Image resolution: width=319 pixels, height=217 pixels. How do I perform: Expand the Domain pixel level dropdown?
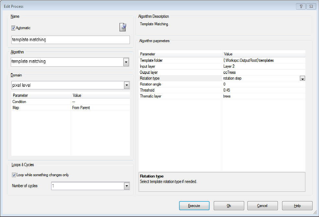click(x=127, y=86)
